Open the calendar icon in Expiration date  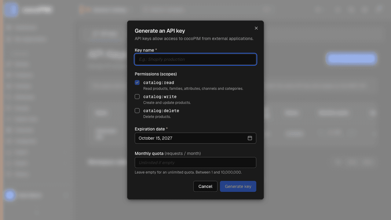pos(250,138)
